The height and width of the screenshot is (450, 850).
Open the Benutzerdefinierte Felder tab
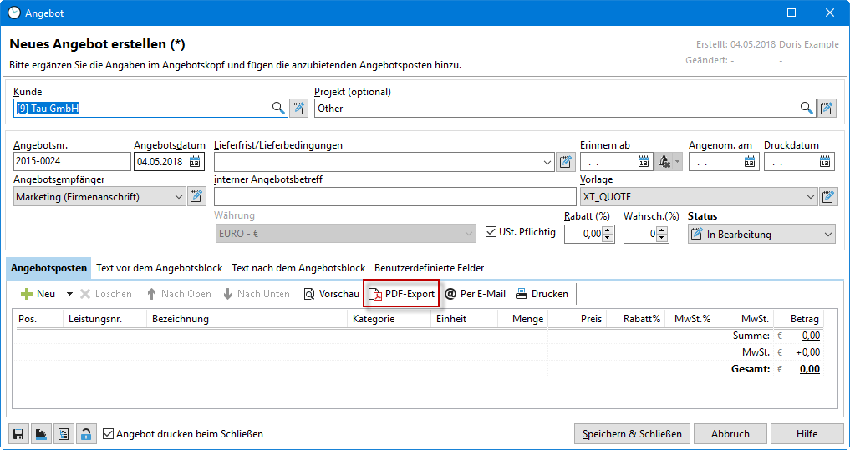(x=429, y=268)
